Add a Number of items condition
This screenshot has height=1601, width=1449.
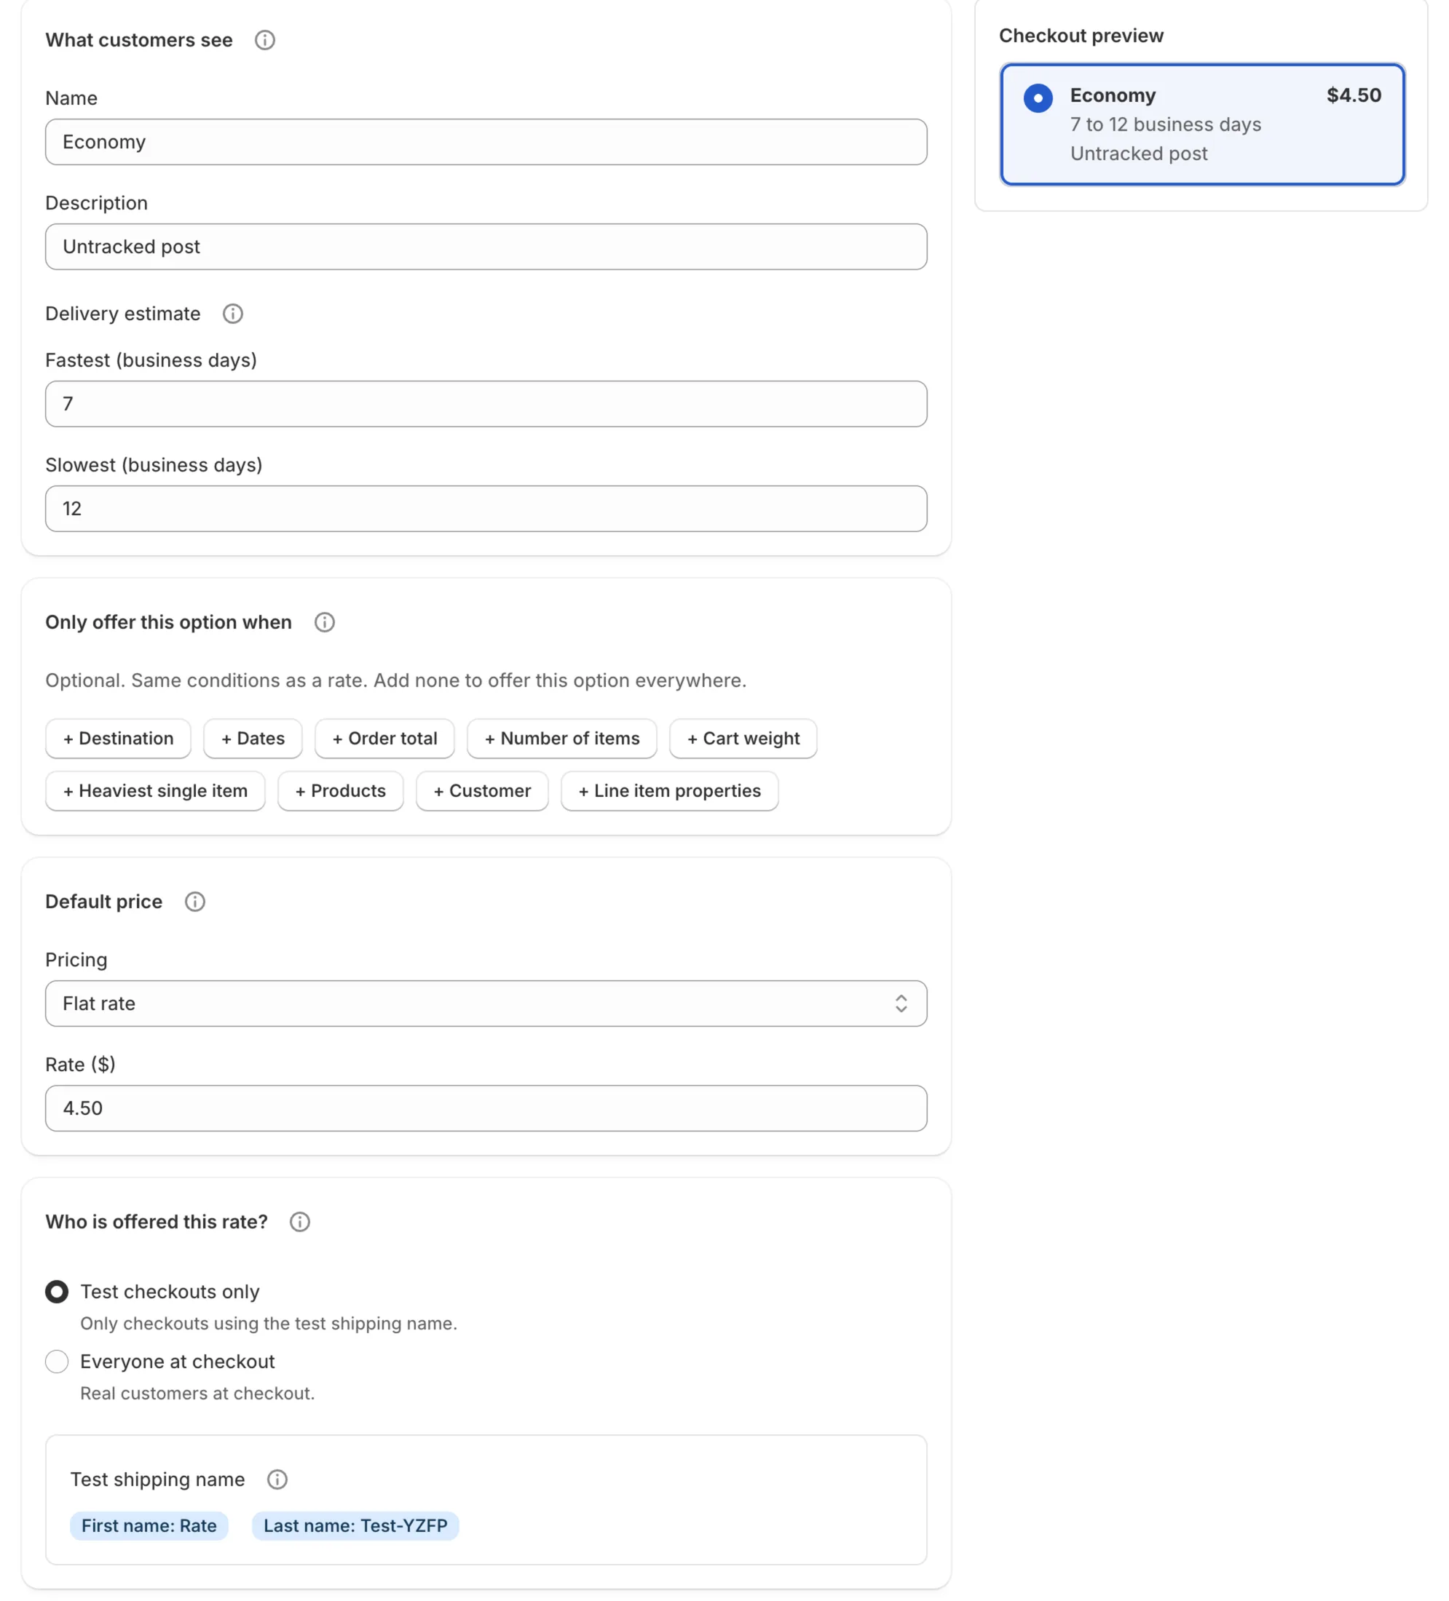click(561, 739)
